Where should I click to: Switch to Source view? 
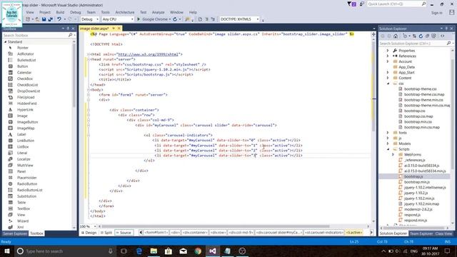(x=124, y=233)
